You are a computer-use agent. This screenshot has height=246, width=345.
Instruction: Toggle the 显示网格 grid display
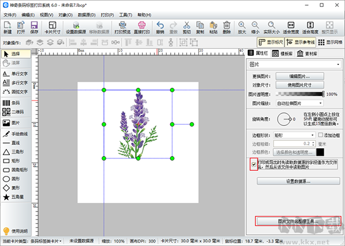(330, 42)
